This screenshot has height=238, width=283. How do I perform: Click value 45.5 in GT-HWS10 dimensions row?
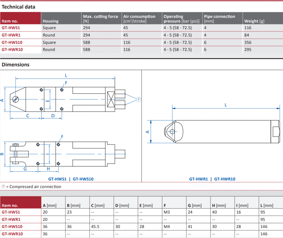(95, 227)
